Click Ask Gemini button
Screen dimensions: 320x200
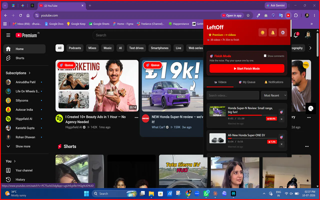(276, 5)
